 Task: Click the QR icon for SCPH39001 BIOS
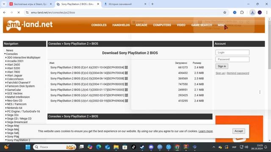point(126,95)
